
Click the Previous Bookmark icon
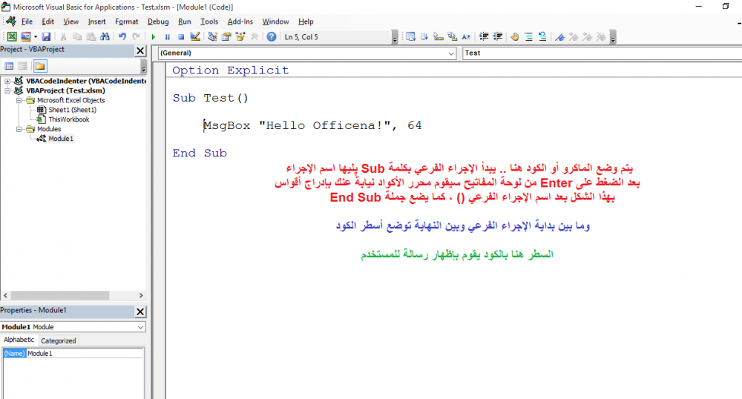[587, 37]
